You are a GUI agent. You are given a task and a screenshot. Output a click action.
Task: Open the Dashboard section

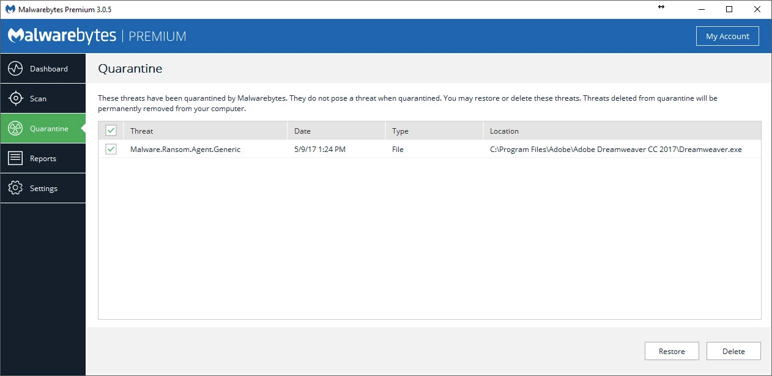pyautogui.click(x=43, y=68)
